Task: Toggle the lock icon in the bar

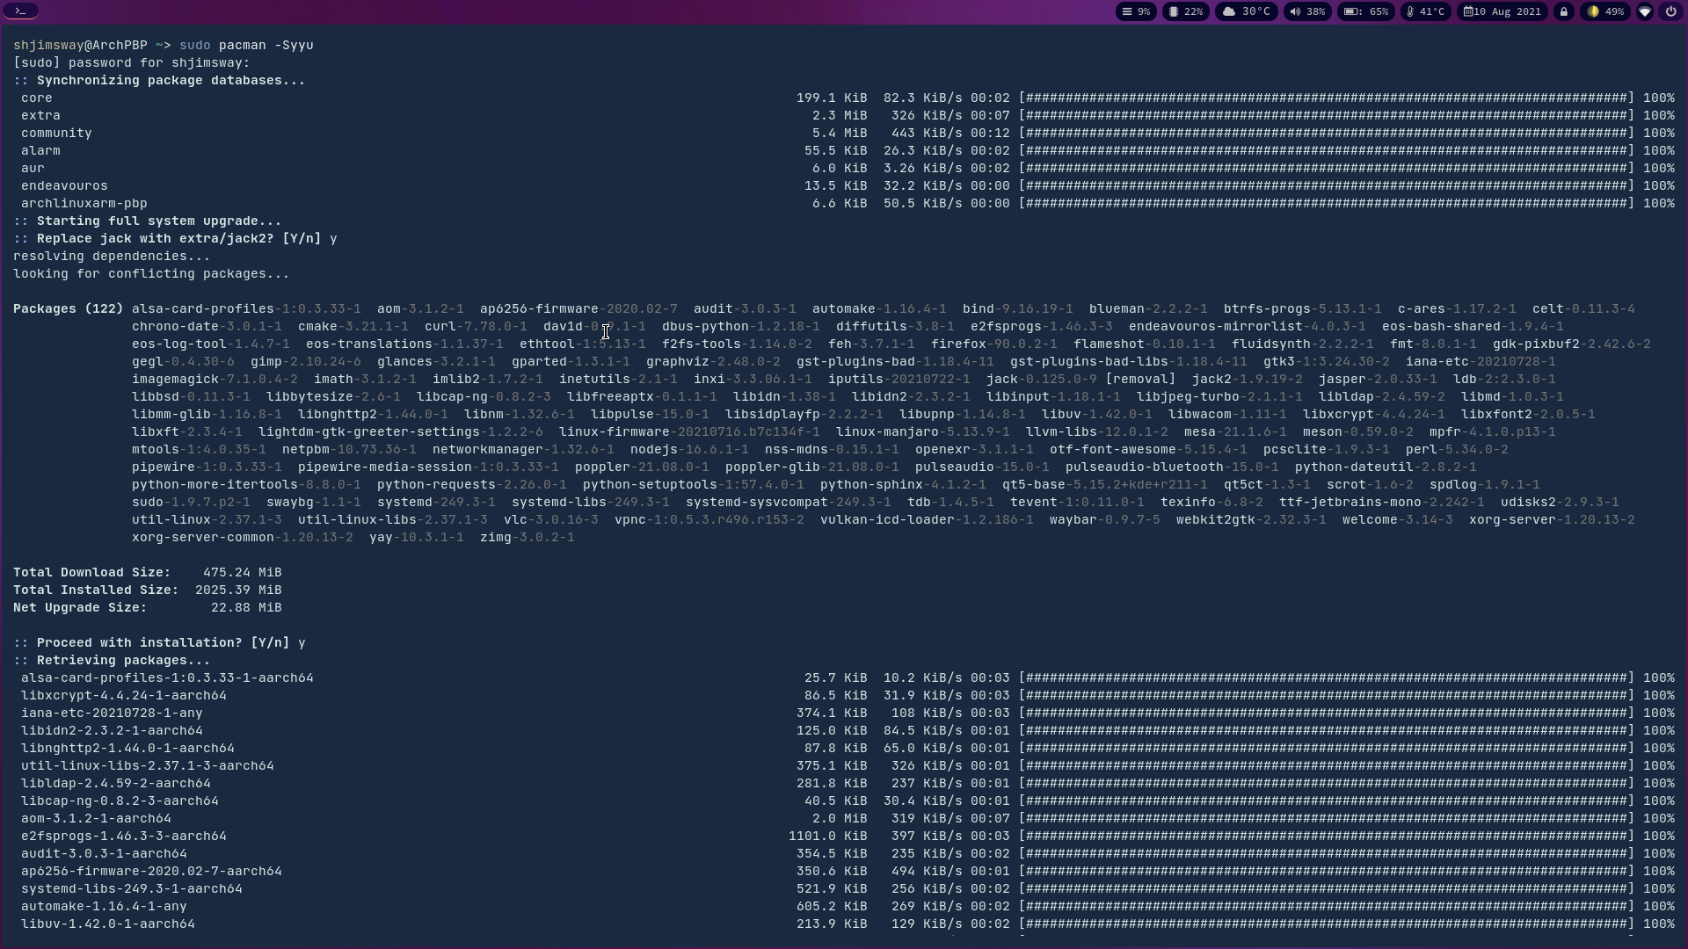Action: pyautogui.click(x=1564, y=11)
